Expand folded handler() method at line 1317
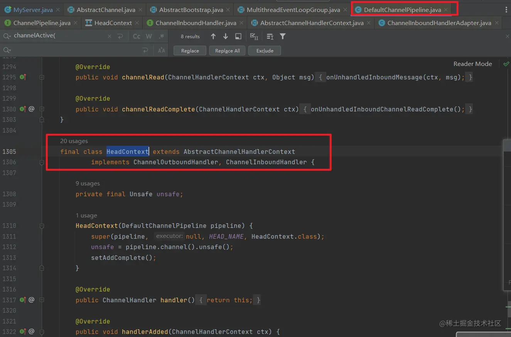This screenshot has width=511, height=337. point(42,300)
